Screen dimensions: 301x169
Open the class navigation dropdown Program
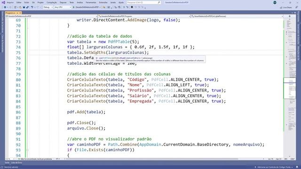coord(144,16)
